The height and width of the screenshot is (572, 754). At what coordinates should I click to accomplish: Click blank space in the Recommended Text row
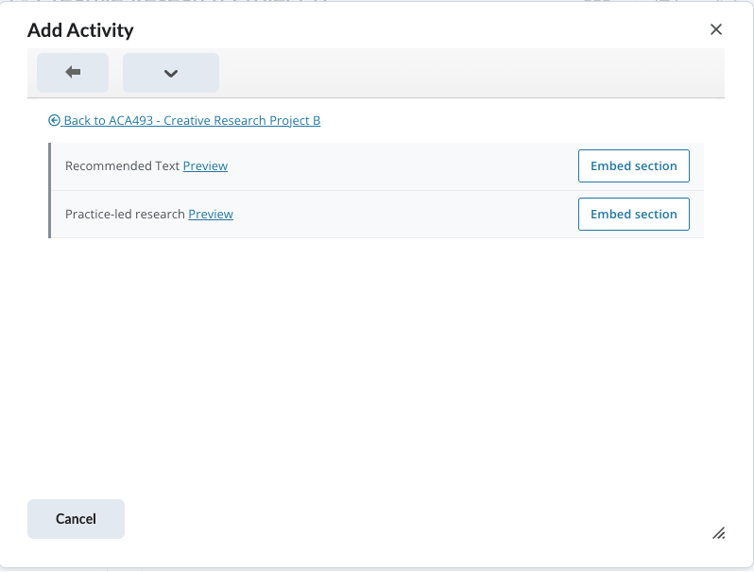(397, 166)
